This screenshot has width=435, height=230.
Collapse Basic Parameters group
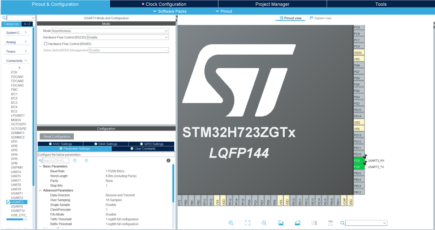(40, 166)
